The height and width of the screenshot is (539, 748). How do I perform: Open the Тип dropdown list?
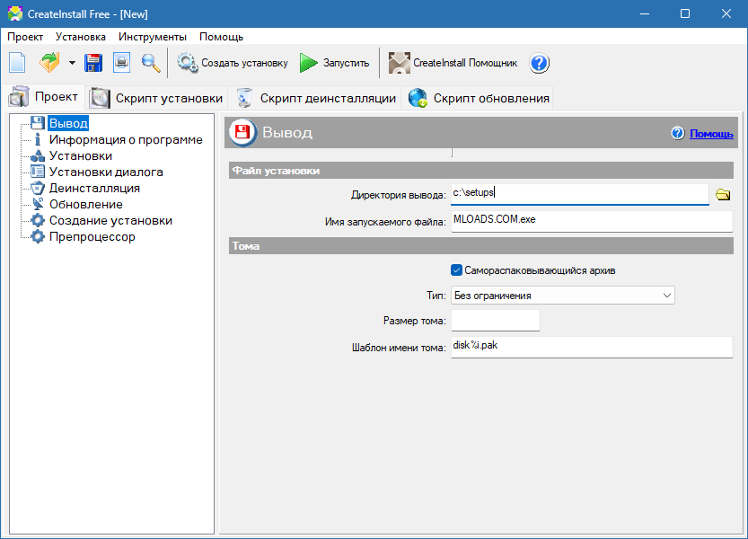(563, 296)
